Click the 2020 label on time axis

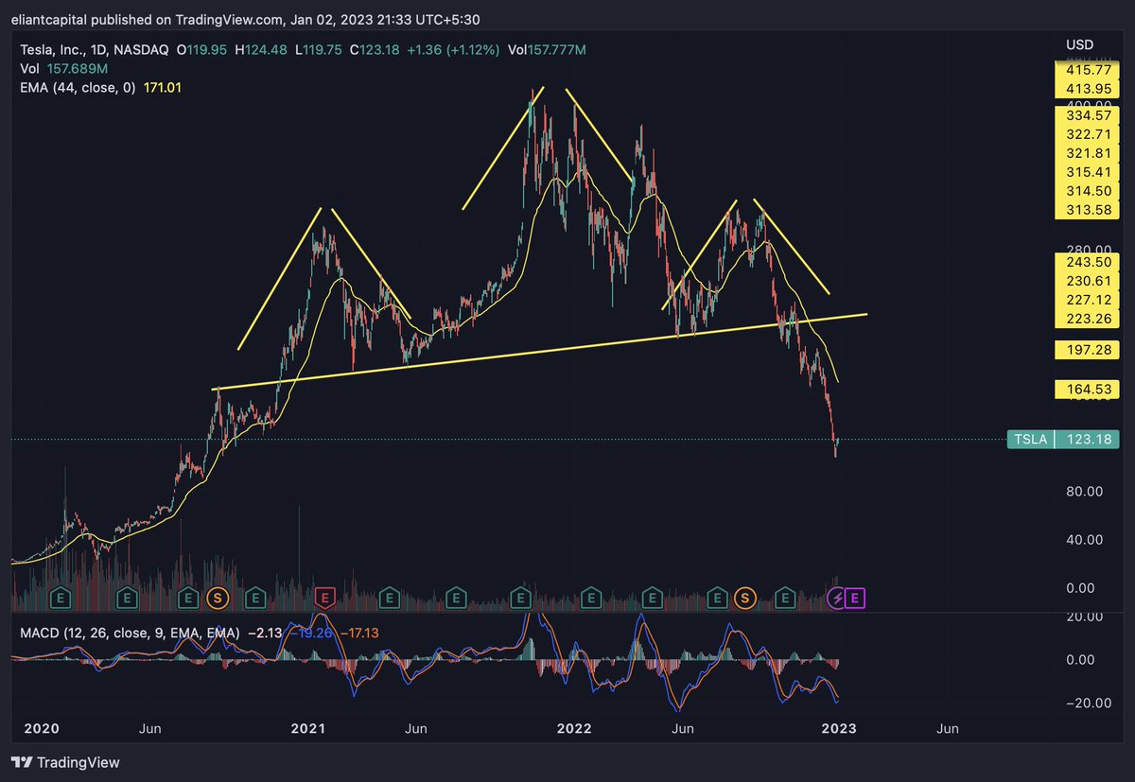[x=41, y=729]
